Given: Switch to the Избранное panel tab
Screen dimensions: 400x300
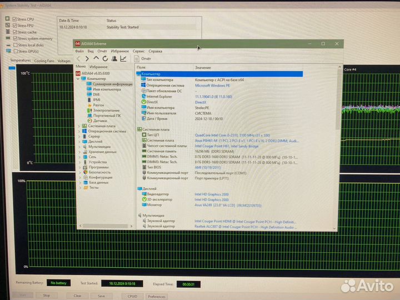Looking at the screenshot, I should pos(98,67).
